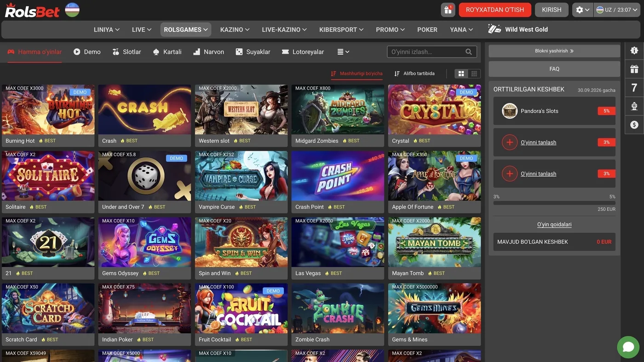Open the fortune wheel sidebar icon

[634, 106]
